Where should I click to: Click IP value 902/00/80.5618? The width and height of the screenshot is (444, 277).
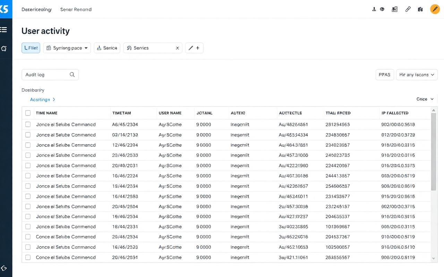(398, 124)
